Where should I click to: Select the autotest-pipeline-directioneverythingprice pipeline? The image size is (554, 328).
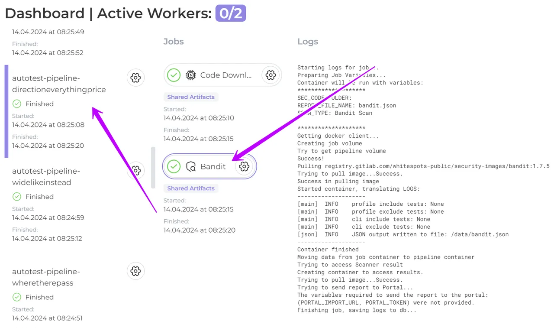(x=59, y=84)
